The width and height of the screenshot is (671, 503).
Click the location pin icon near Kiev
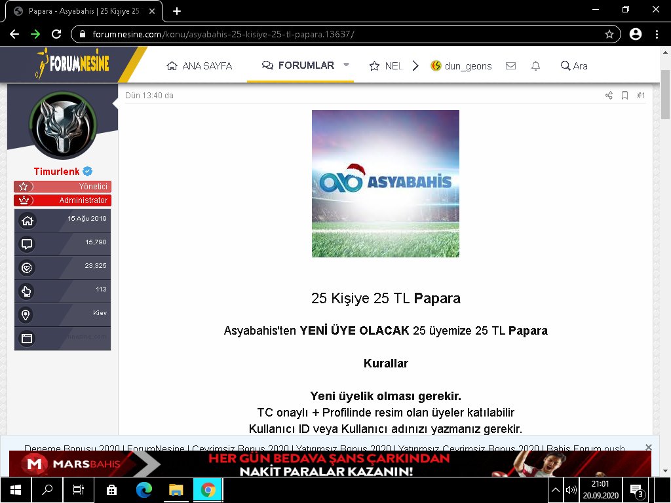(27, 315)
